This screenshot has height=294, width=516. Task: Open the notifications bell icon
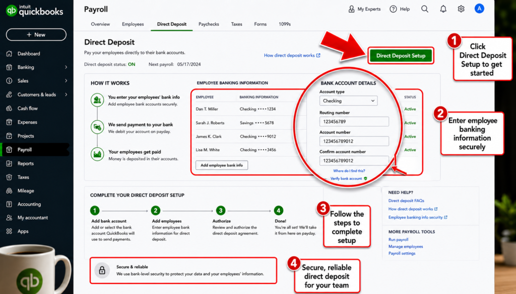443,9
